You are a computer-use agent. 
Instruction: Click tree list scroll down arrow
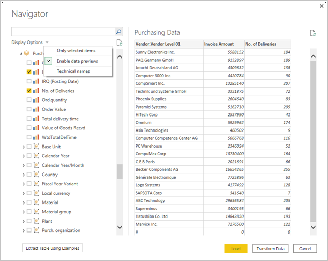pos(120,227)
